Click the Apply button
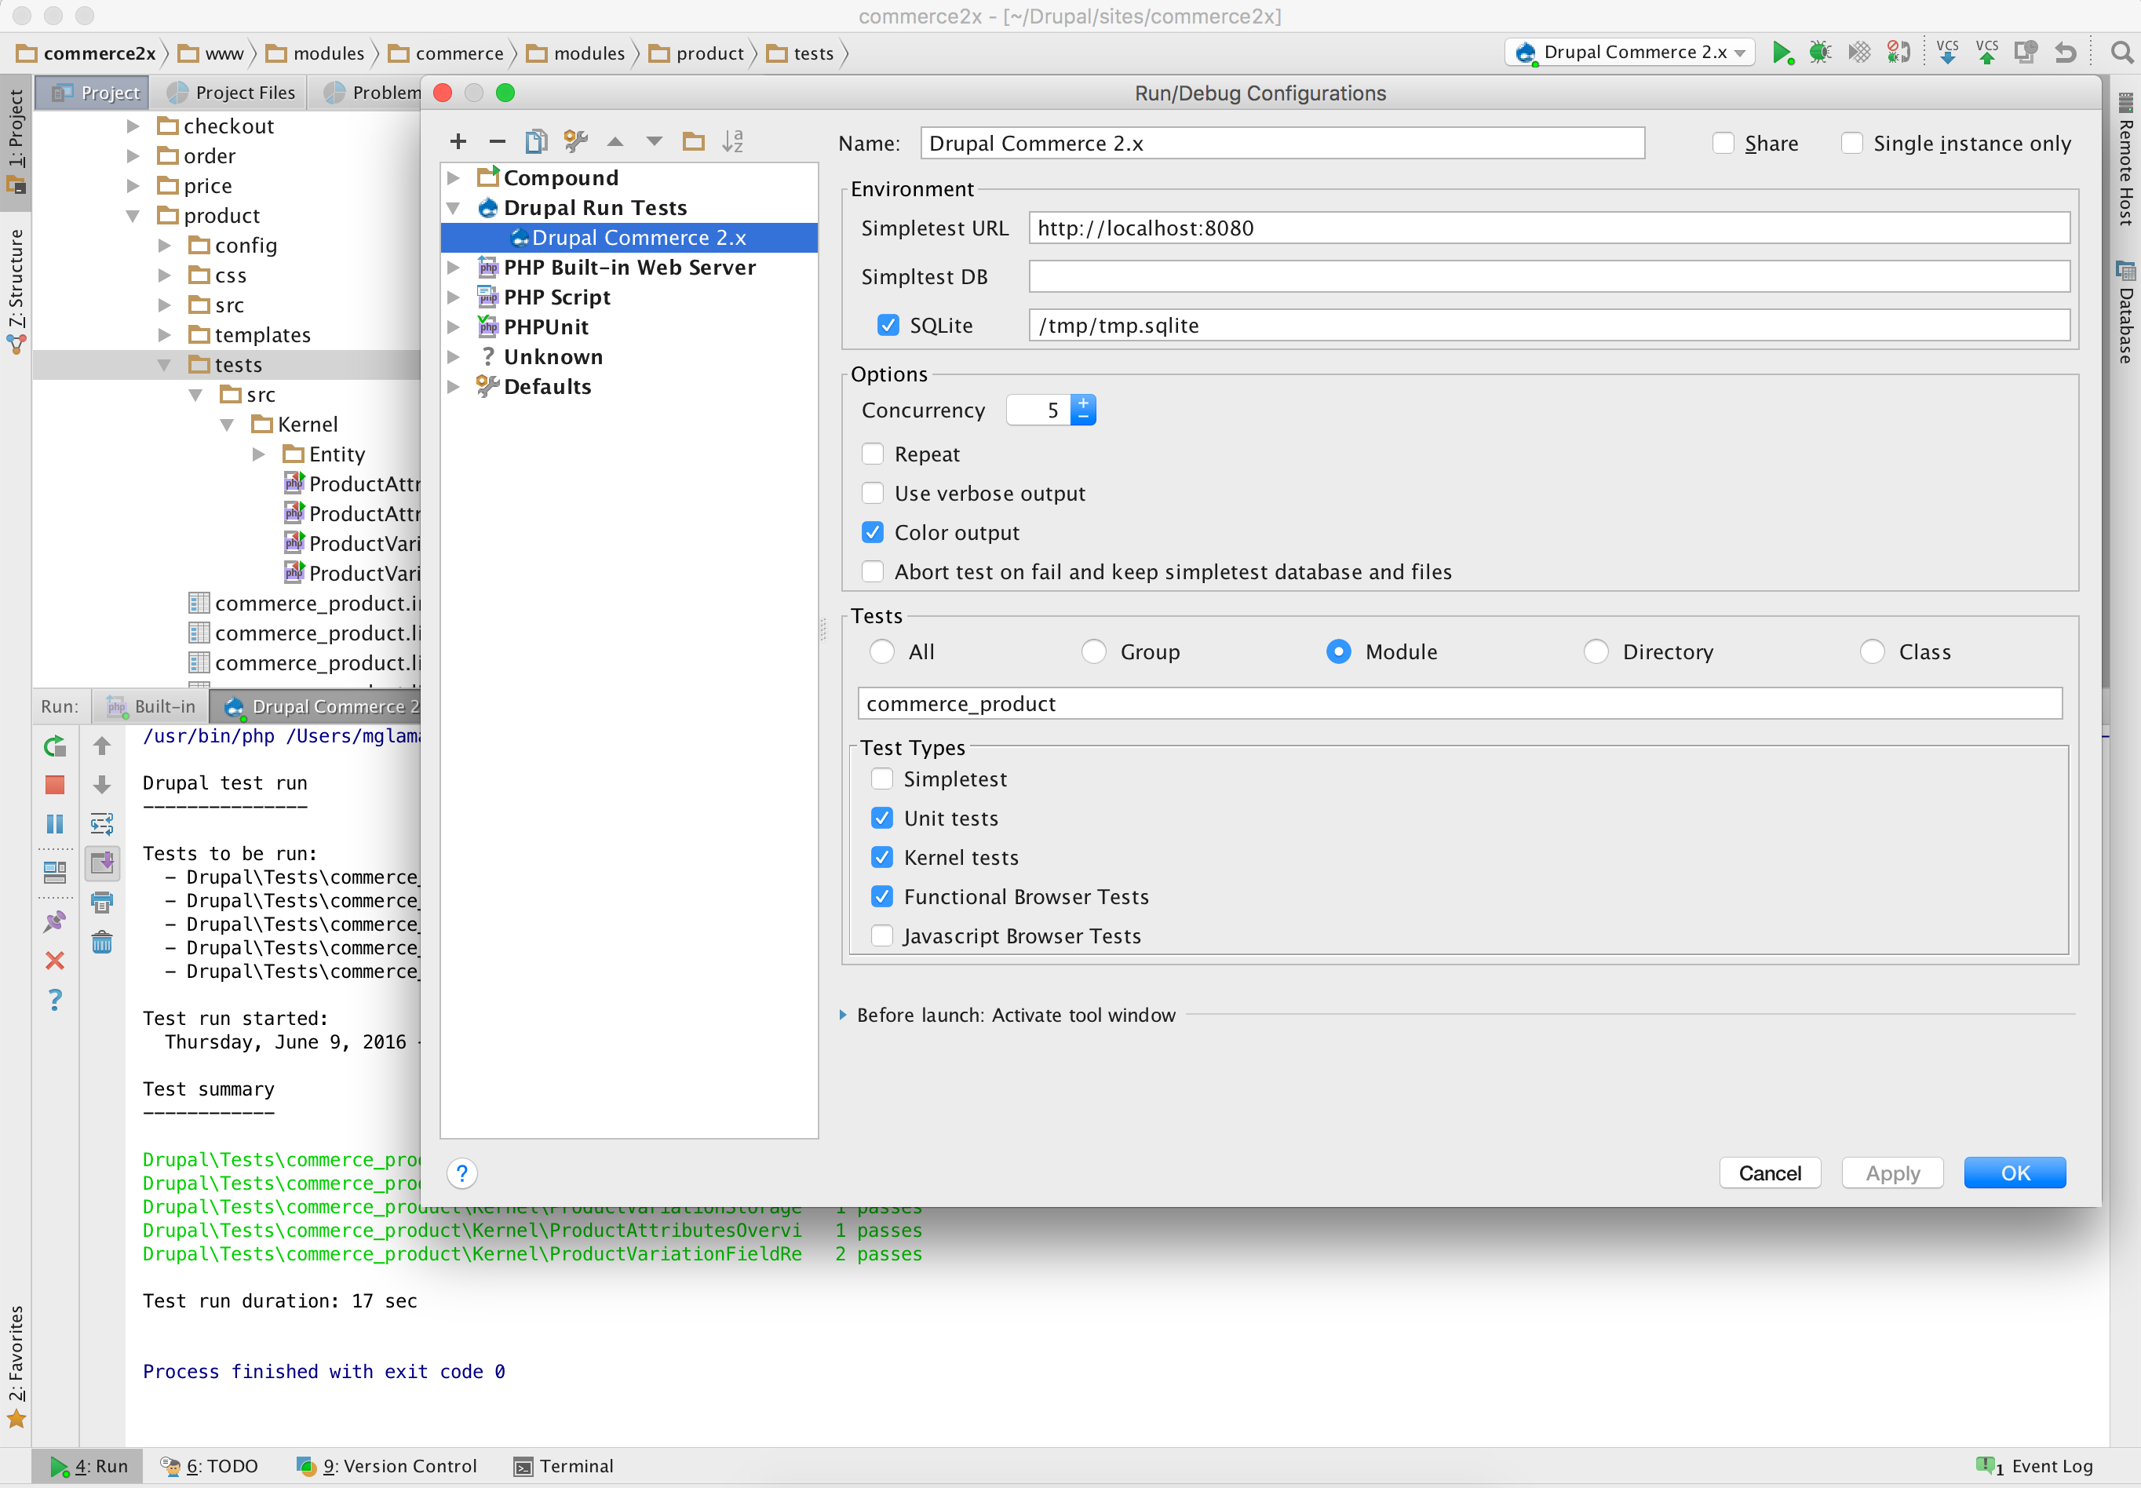The height and width of the screenshot is (1488, 2141). point(1892,1173)
